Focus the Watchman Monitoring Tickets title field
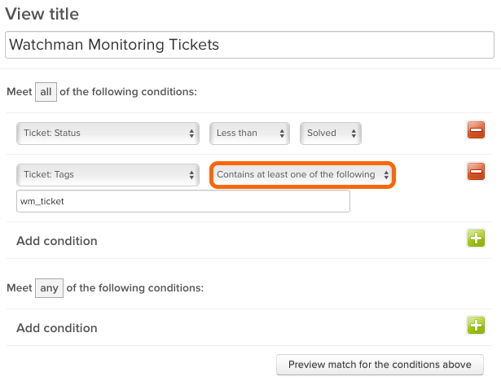This screenshot has height=381, width=501. 248,45
